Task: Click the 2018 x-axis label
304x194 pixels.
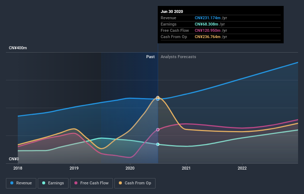Action: tap(18, 168)
